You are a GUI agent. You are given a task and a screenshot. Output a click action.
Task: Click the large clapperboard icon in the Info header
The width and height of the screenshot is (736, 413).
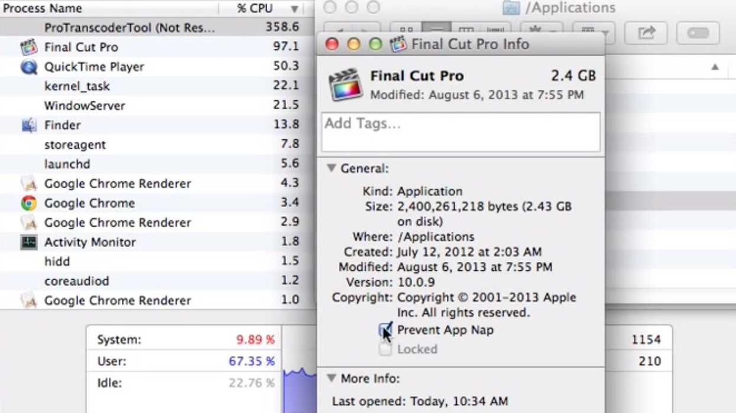click(345, 84)
